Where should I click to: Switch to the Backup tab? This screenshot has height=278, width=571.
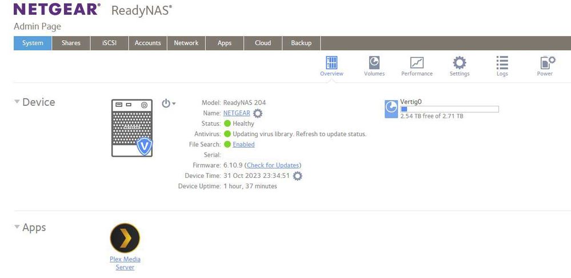coord(301,43)
